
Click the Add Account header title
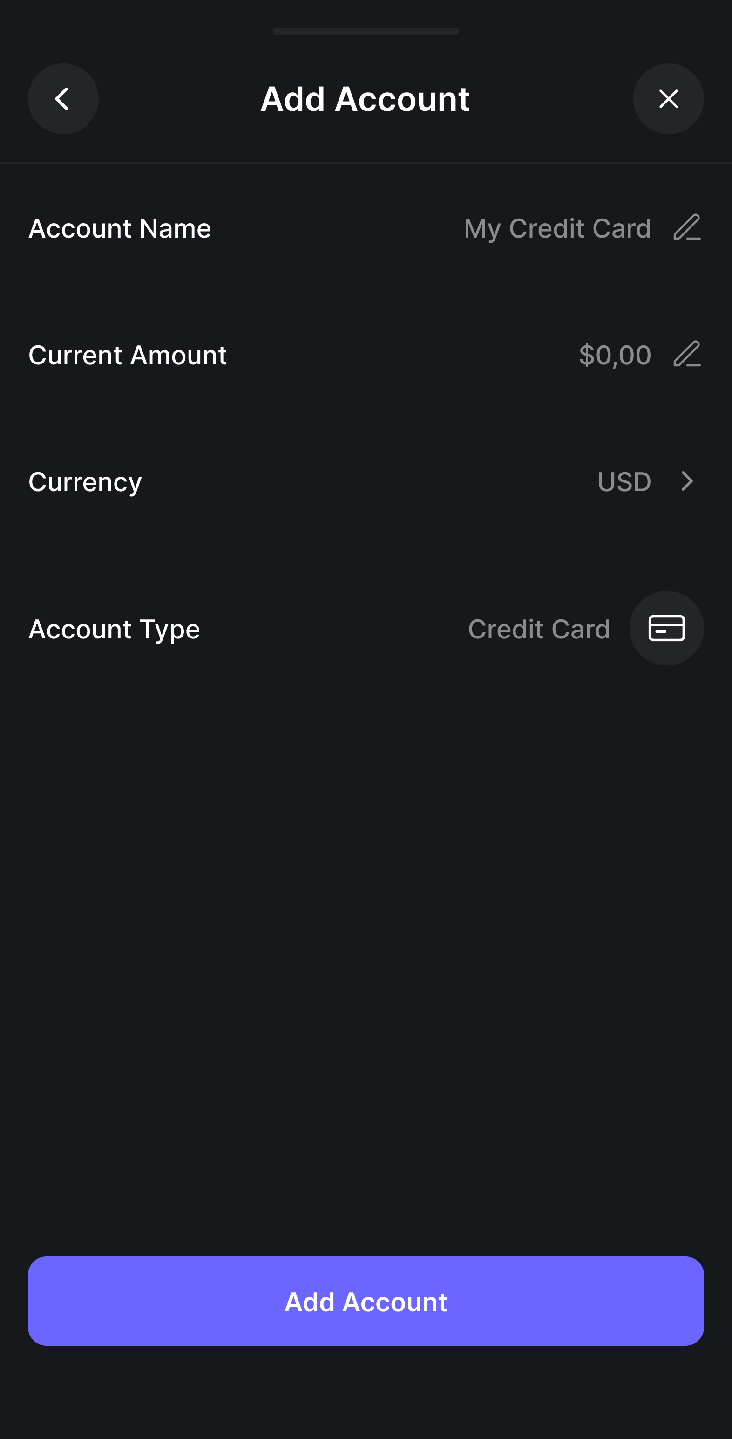tap(365, 99)
